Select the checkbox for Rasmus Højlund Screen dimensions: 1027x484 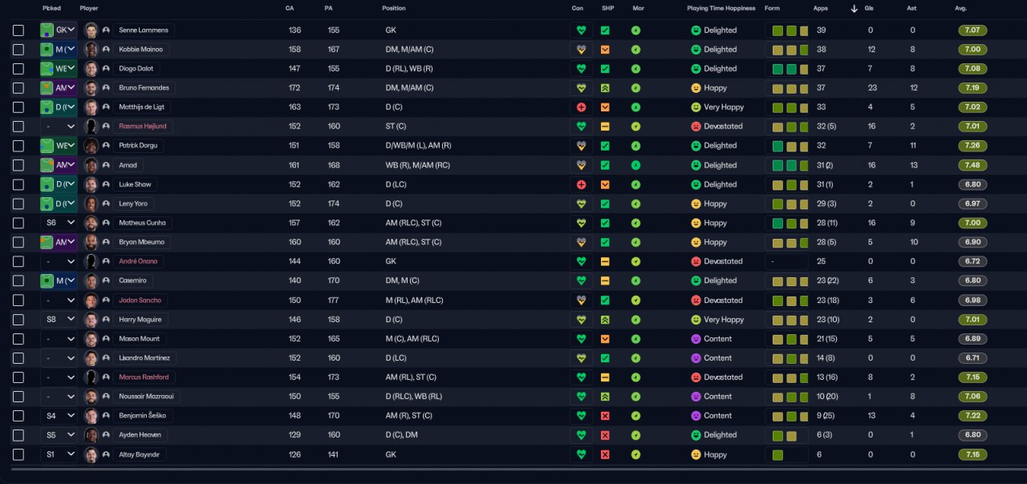point(18,127)
